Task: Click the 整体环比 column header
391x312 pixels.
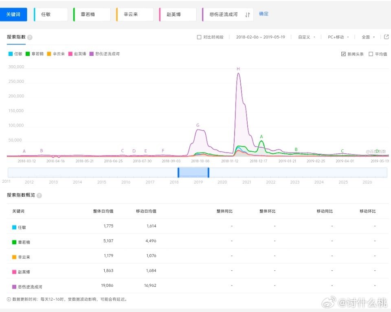Action: [267, 211]
